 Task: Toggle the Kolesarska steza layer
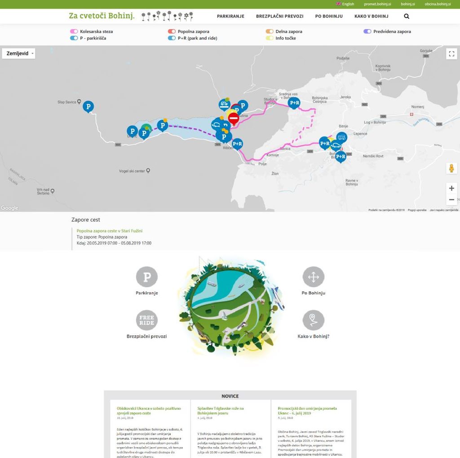[74, 31]
